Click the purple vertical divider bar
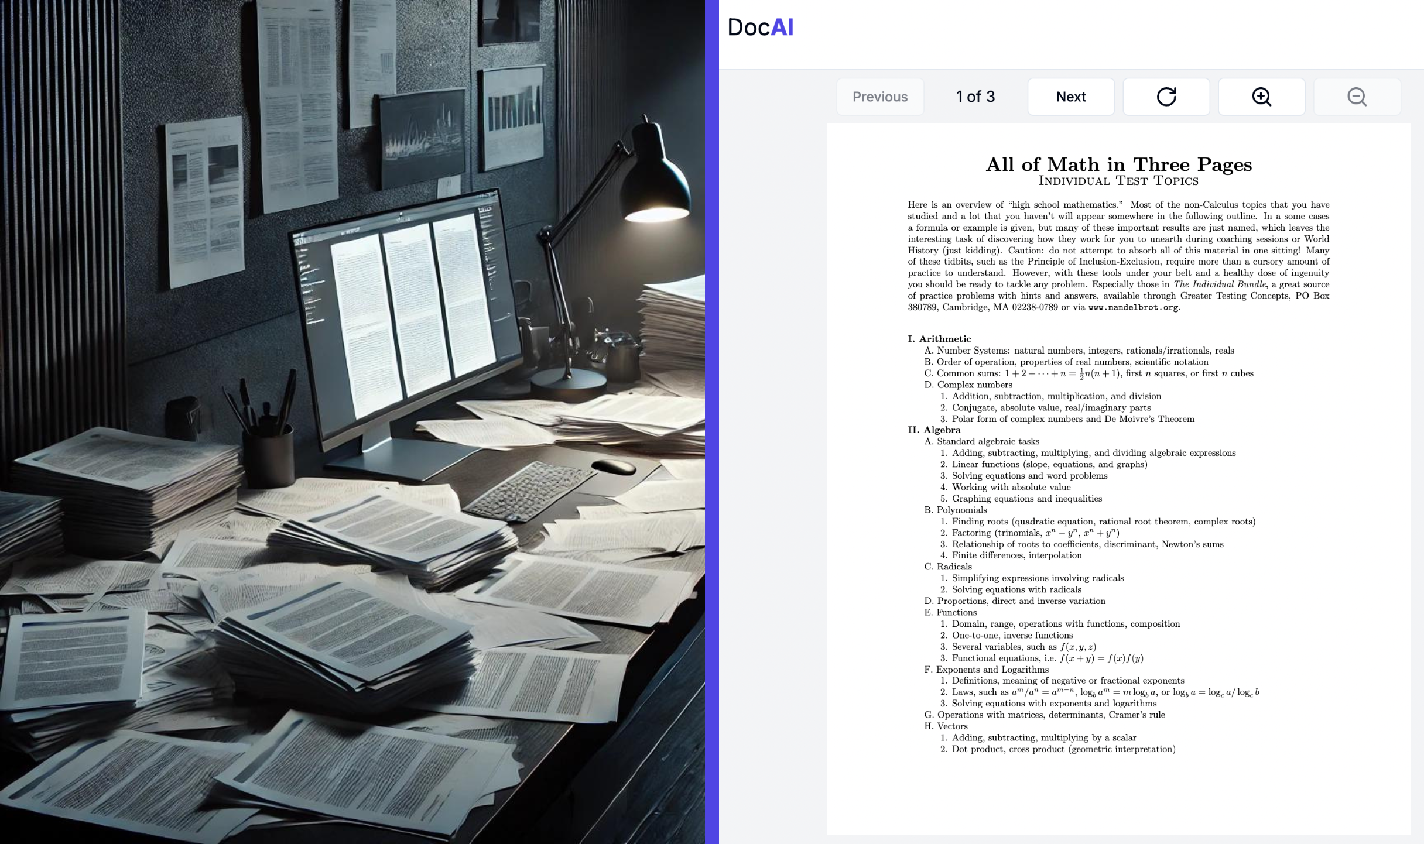Image resolution: width=1424 pixels, height=844 pixels. click(x=711, y=421)
